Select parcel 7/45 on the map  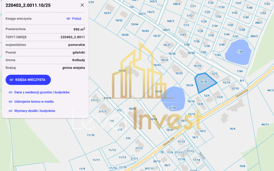tap(221, 45)
